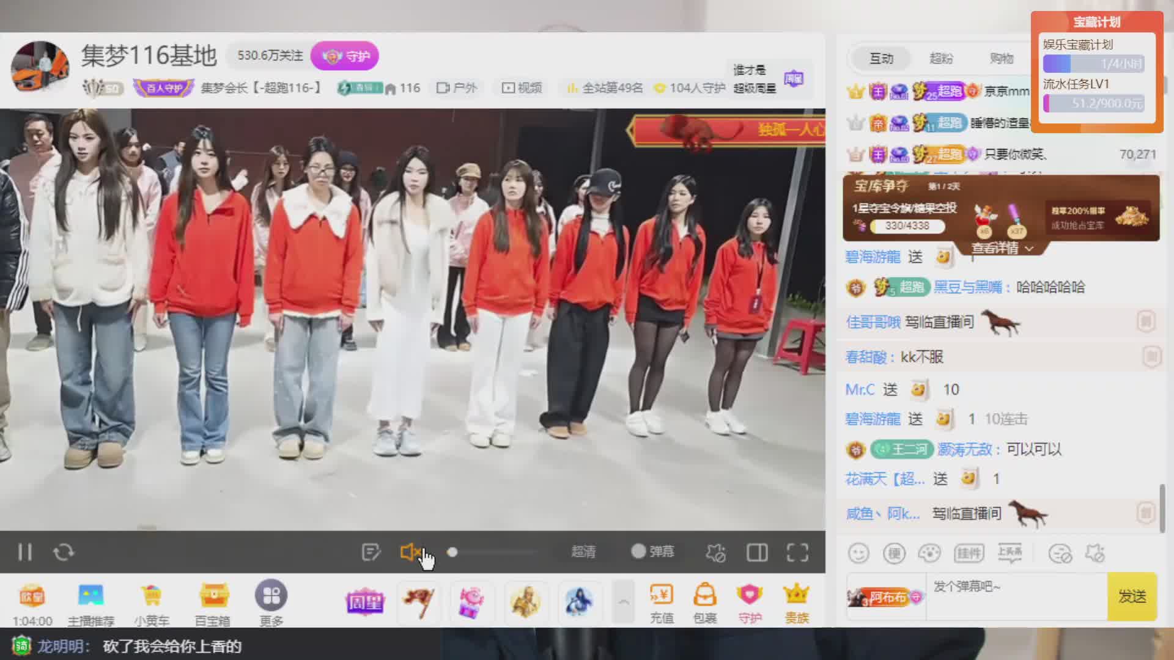The width and height of the screenshot is (1174, 660).
Task: Switch to the 超粉 tab
Action: [x=941, y=59]
